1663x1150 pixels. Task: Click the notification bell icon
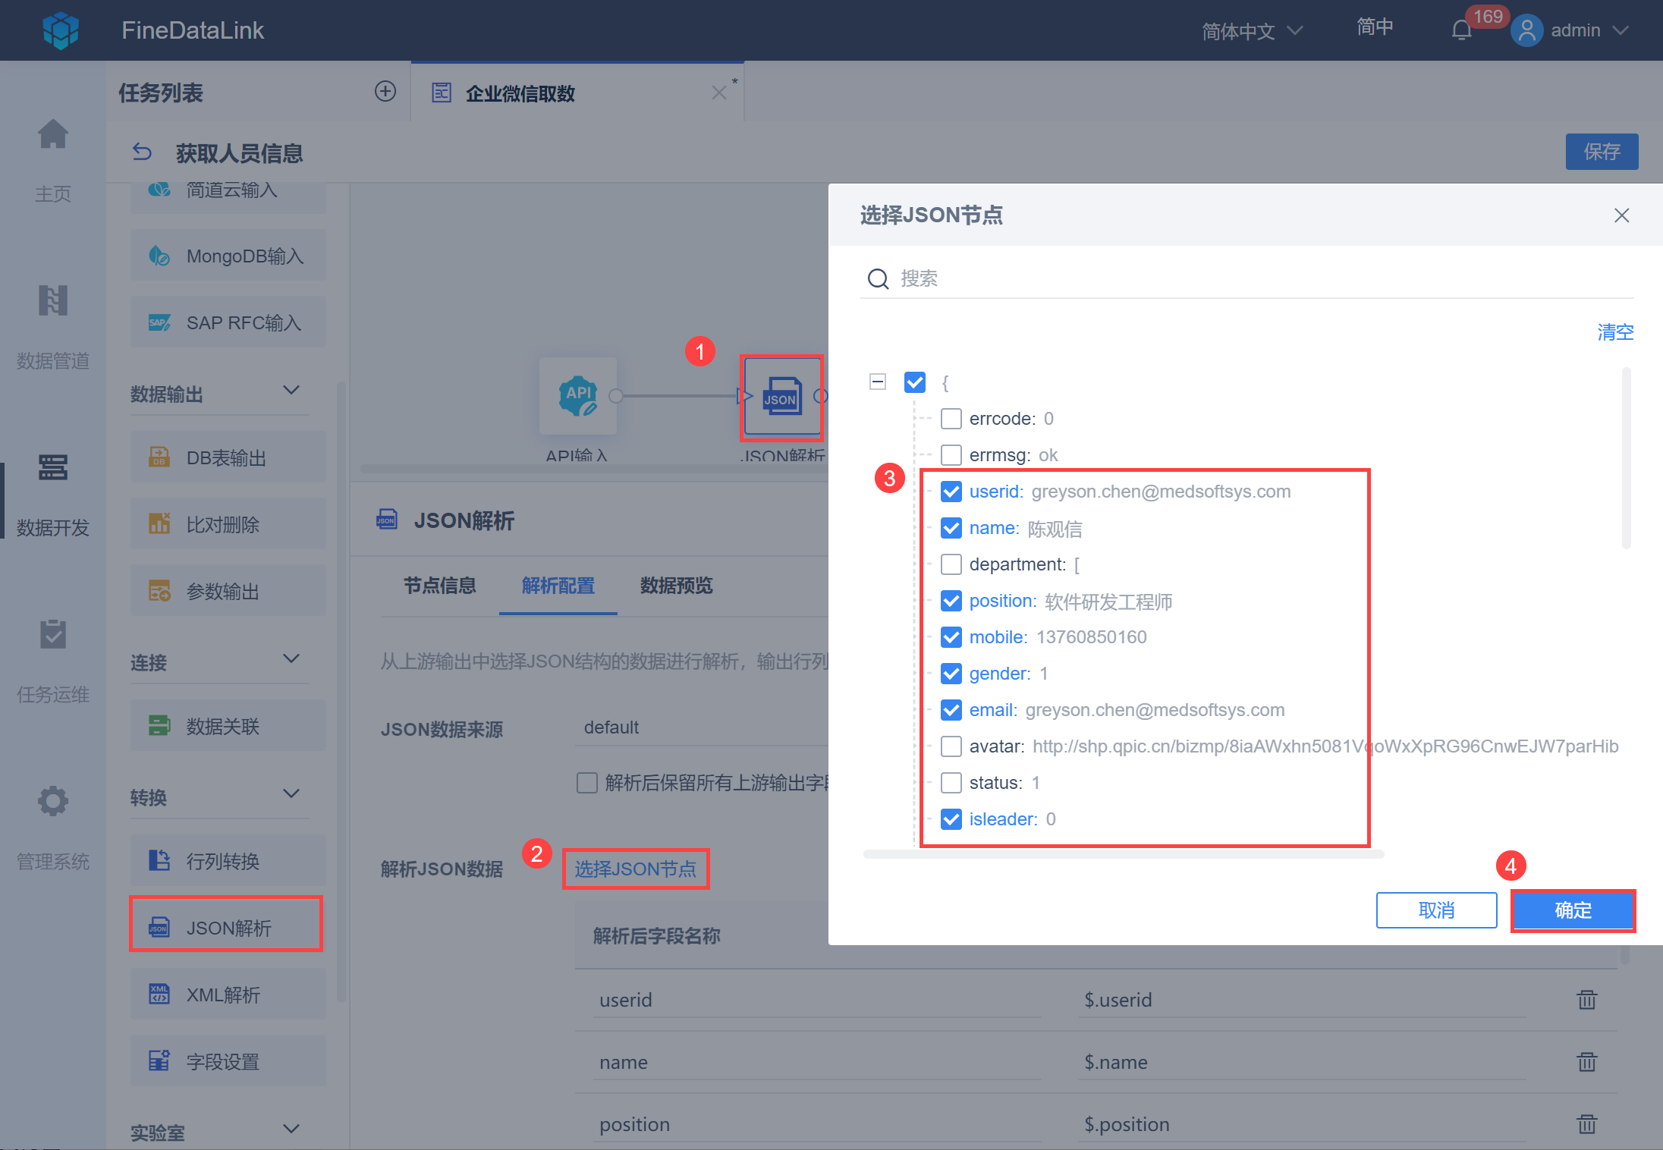[x=1461, y=30]
